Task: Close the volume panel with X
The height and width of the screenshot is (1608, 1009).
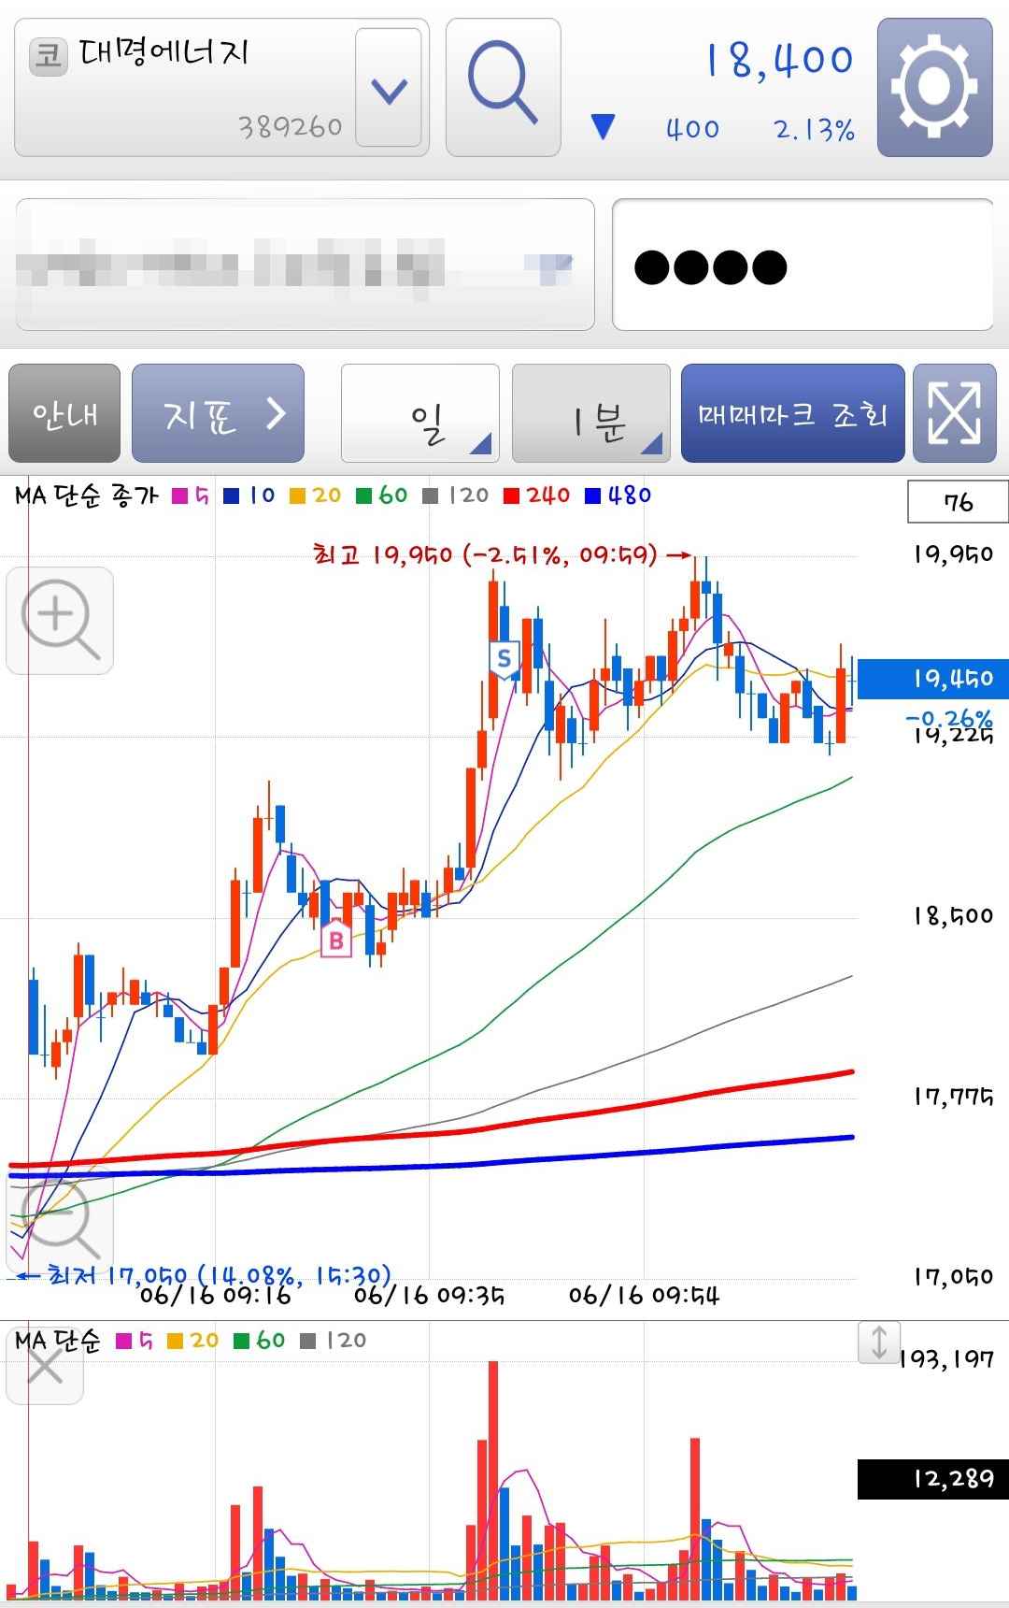Action: coord(44,1368)
